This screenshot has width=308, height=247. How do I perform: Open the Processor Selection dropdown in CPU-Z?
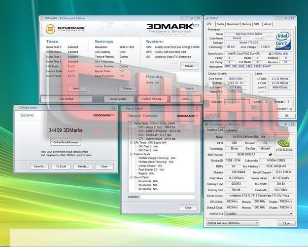click(237, 102)
